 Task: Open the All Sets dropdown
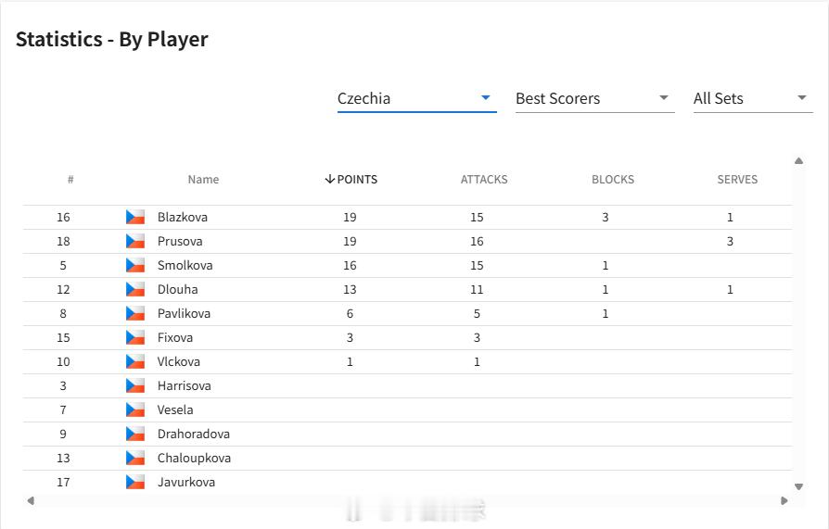click(x=753, y=98)
